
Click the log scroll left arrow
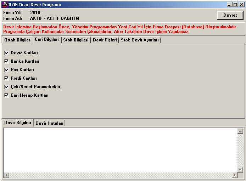click(x=6, y=175)
